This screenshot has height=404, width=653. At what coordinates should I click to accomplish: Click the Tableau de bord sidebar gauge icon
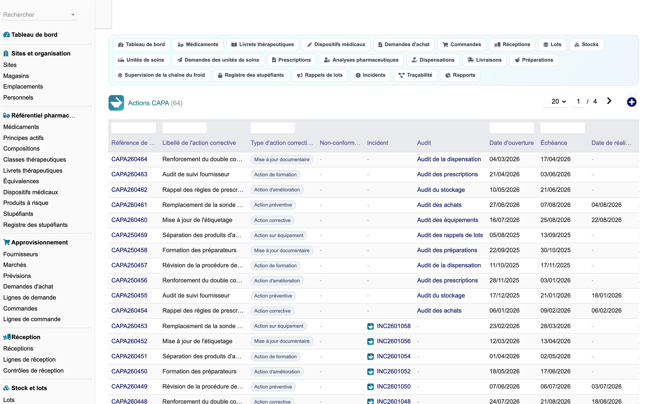coord(6,35)
